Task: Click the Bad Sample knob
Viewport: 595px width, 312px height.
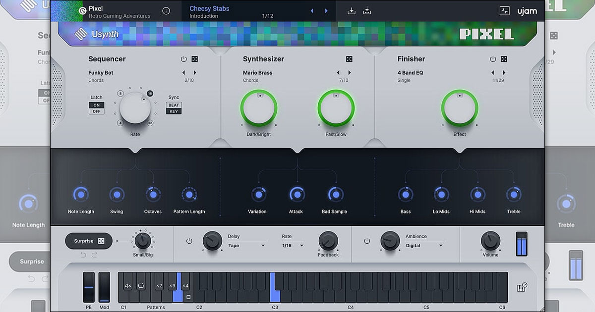Action: pos(336,195)
